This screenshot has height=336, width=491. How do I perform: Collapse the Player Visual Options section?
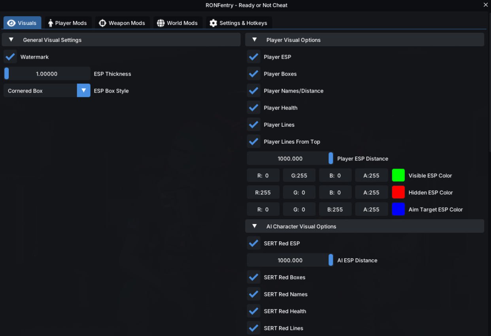pos(255,40)
